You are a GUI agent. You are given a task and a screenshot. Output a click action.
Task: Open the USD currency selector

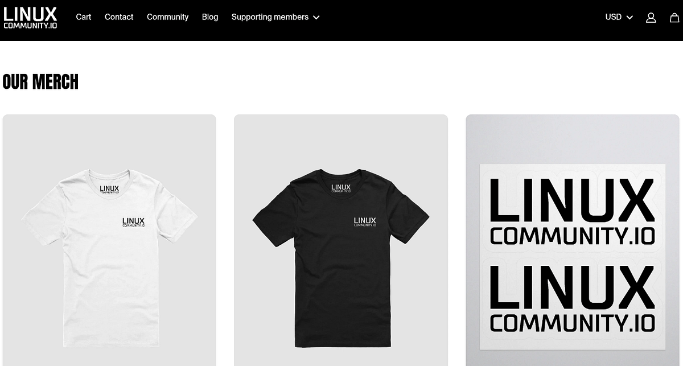click(x=619, y=17)
